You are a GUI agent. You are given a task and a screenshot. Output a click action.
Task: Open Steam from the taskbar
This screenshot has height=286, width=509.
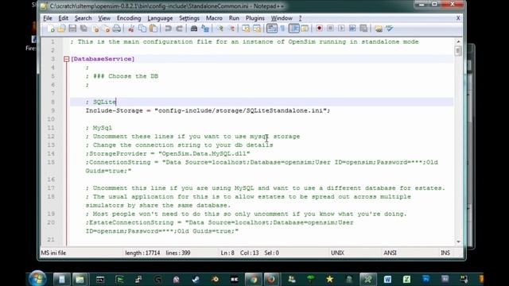point(196,279)
